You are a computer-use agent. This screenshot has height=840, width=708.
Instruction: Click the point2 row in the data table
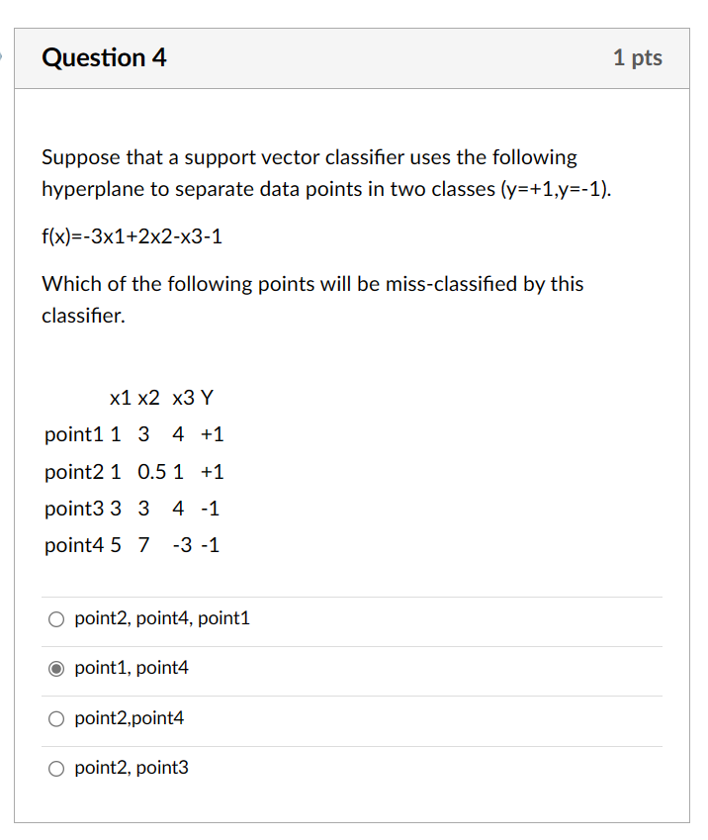(133, 472)
